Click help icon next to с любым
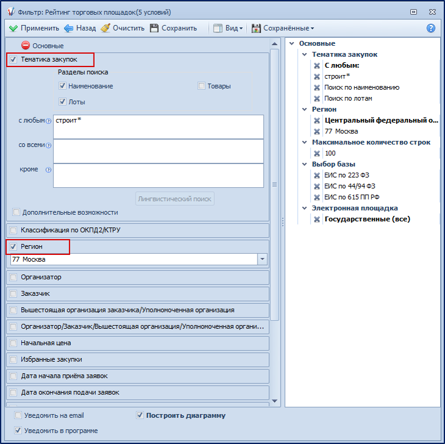 click(x=49, y=121)
